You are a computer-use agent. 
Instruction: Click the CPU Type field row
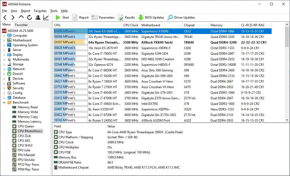tap(118, 132)
